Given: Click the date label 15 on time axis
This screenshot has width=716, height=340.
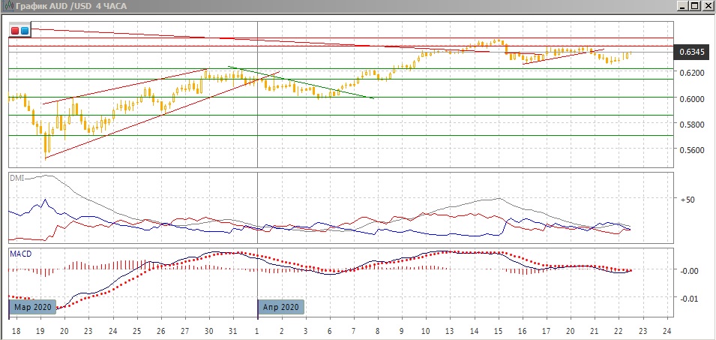Looking at the screenshot, I should click(498, 331).
